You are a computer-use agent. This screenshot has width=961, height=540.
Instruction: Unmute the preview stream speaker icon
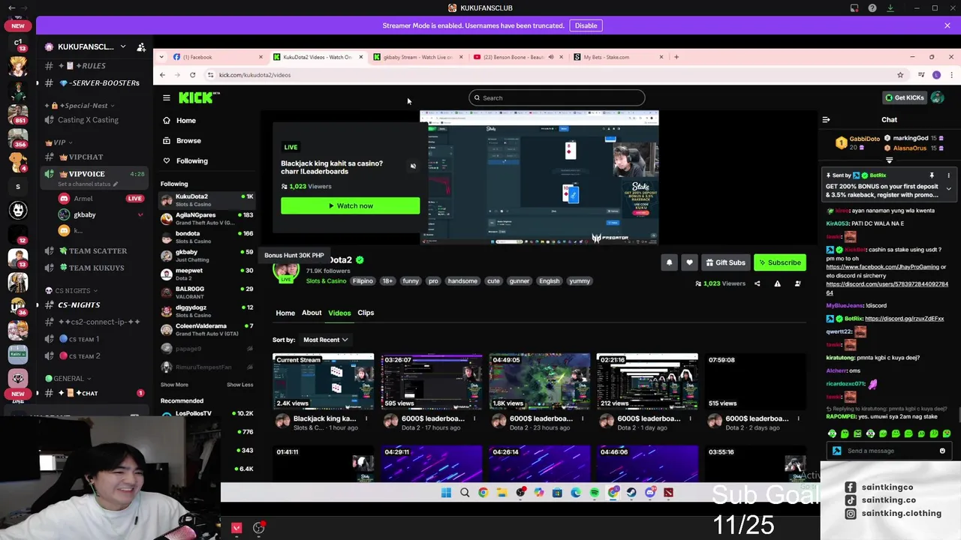(412, 166)
